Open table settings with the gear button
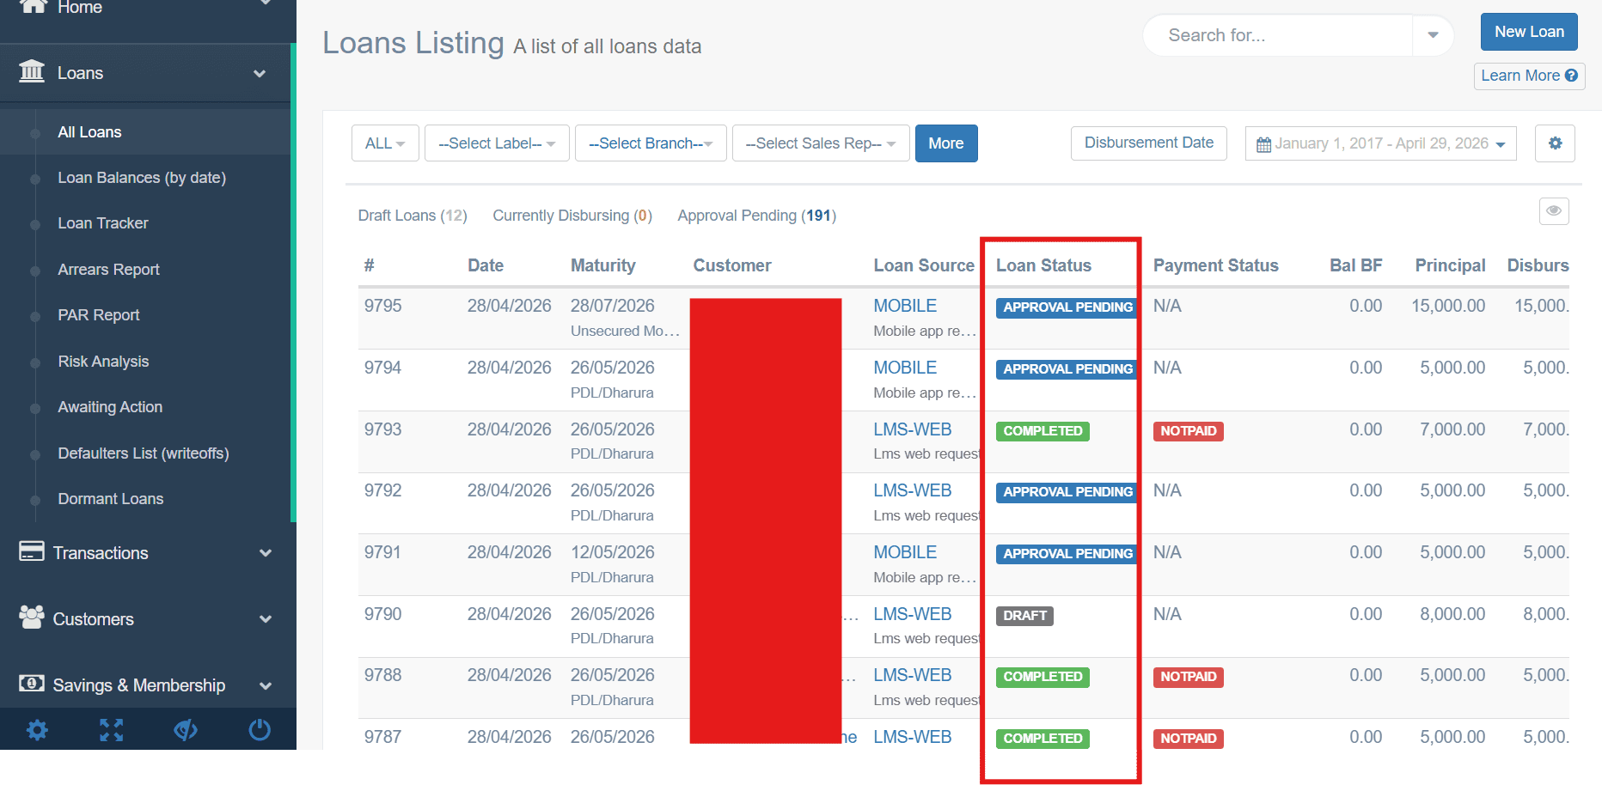This screenshot has width=1602, height=785. point(1555,143)
